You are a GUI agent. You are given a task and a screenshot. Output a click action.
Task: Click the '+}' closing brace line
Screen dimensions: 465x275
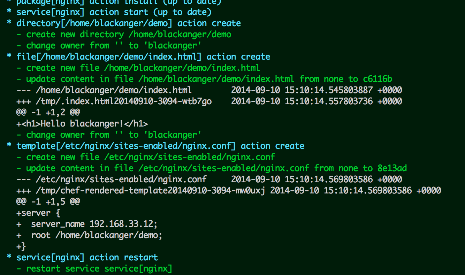(x=21, y=246)
